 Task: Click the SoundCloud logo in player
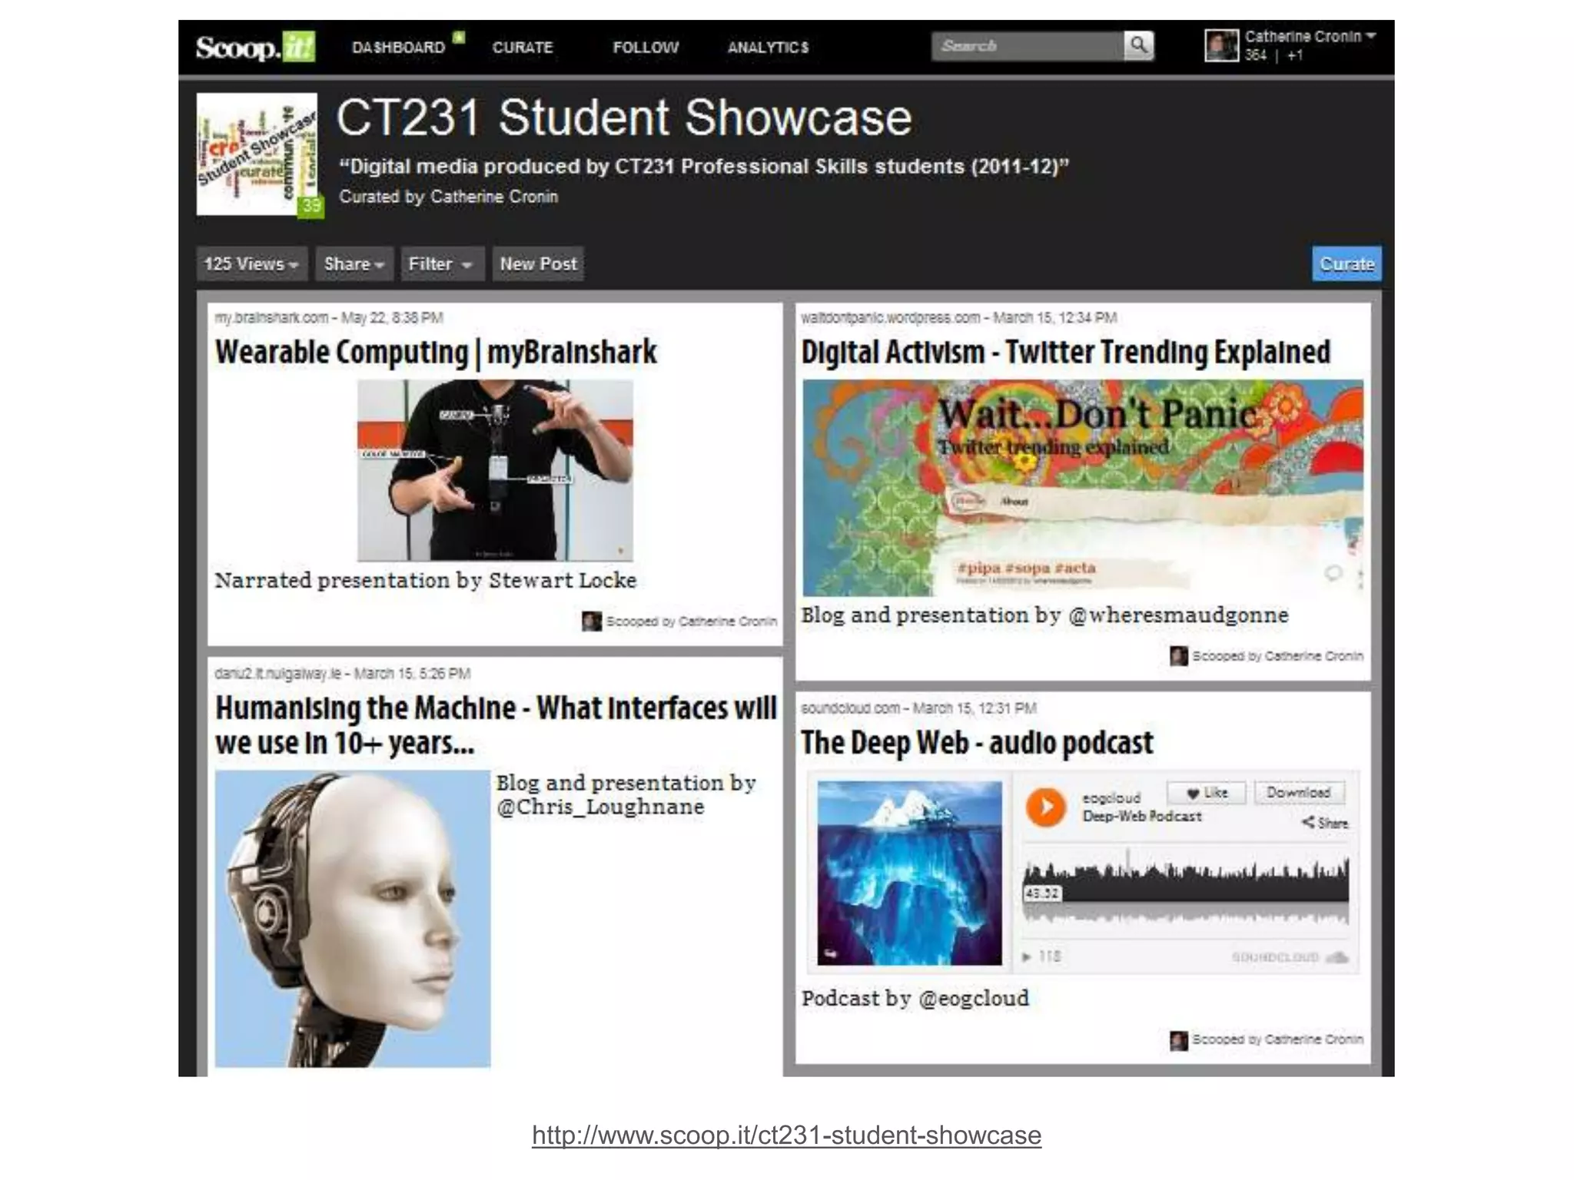pyautogui.click(x=1290, y=957)
